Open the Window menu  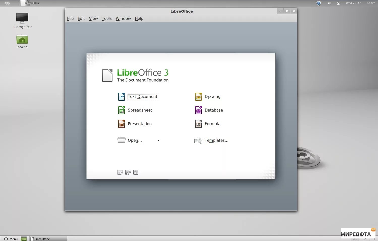123,18
